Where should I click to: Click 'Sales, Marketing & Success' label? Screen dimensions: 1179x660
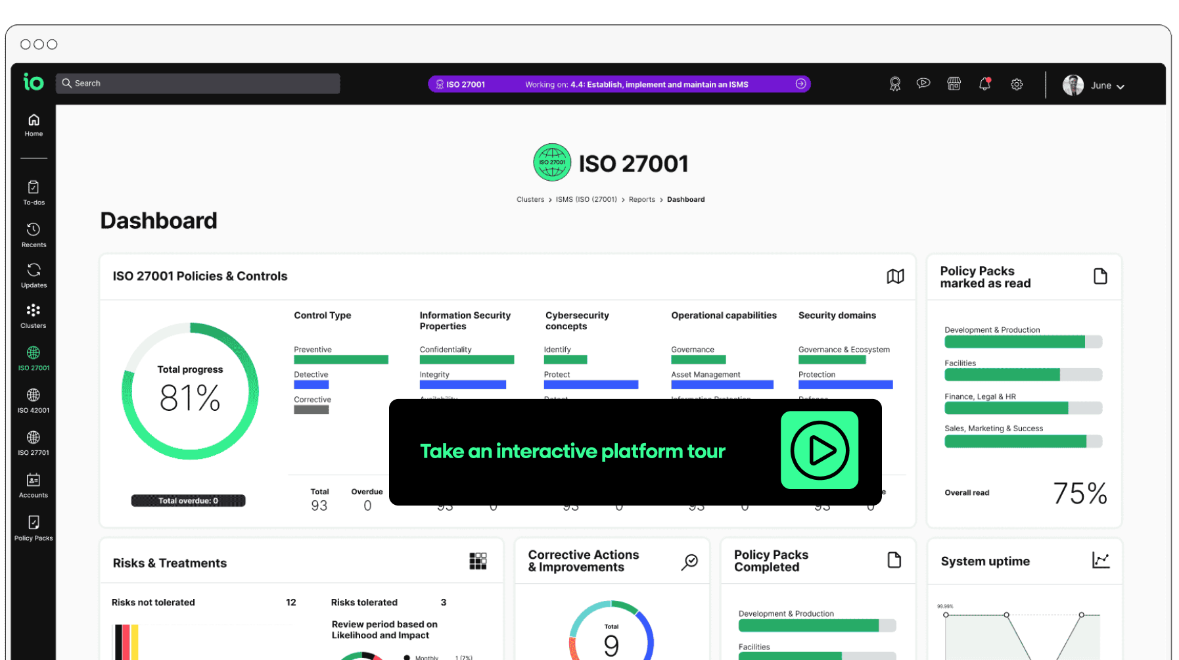tap(994, 429)
